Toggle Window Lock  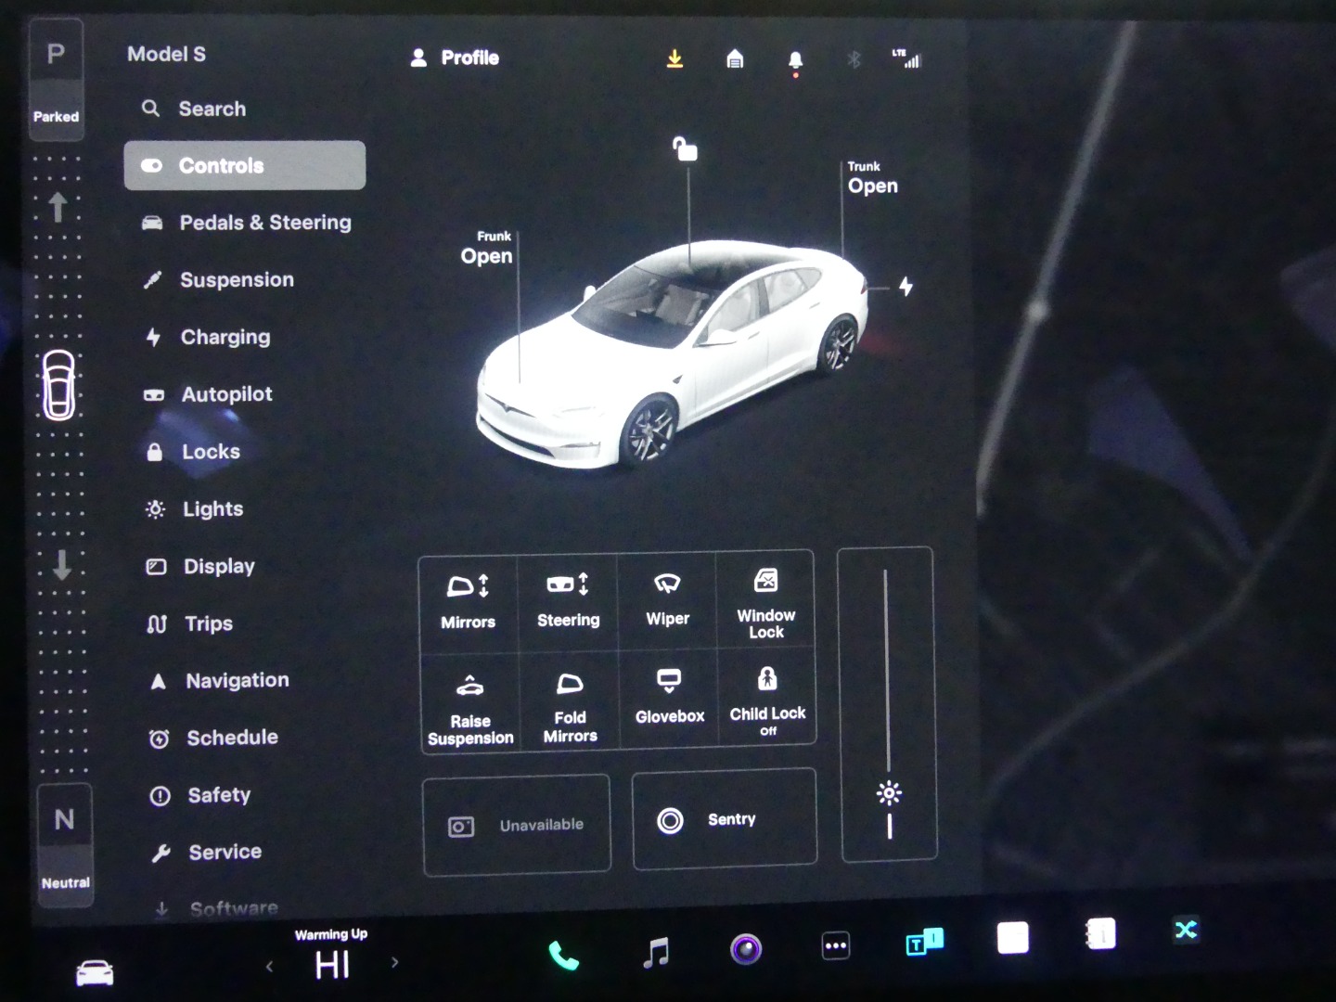click(765, 603)
